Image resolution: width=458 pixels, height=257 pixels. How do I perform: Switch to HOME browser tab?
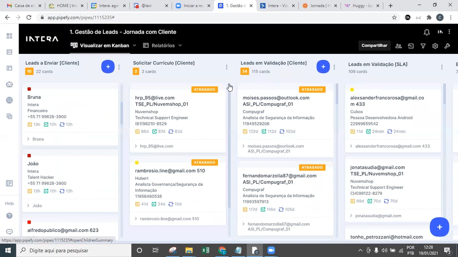point(66,6)
